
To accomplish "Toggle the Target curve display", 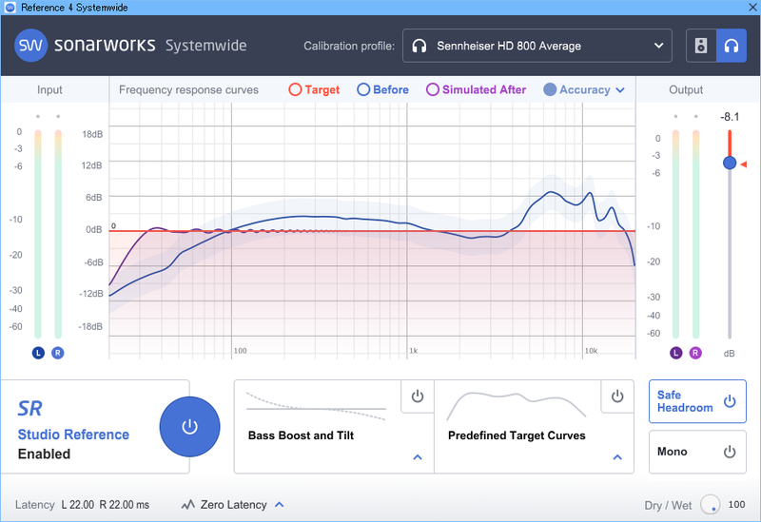I will [x=314, y=89].
